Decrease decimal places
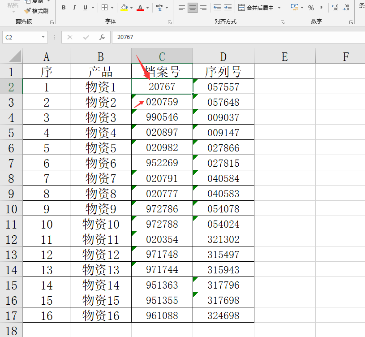The height and width of the screenshot is (337, 365). click(346, 8)
